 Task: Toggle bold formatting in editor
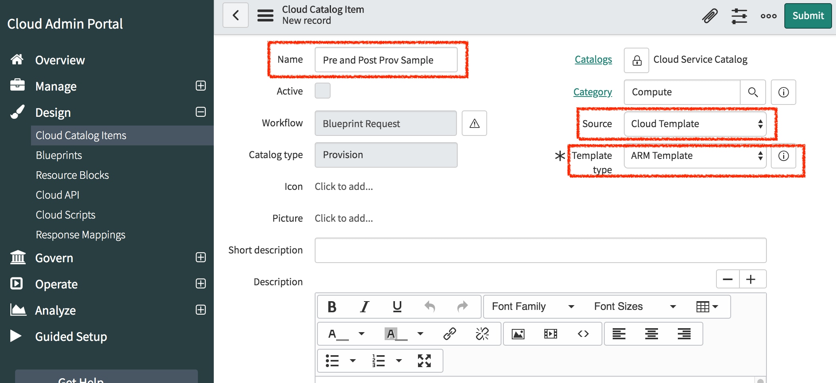pyautogui.click(x=332, y=307)
